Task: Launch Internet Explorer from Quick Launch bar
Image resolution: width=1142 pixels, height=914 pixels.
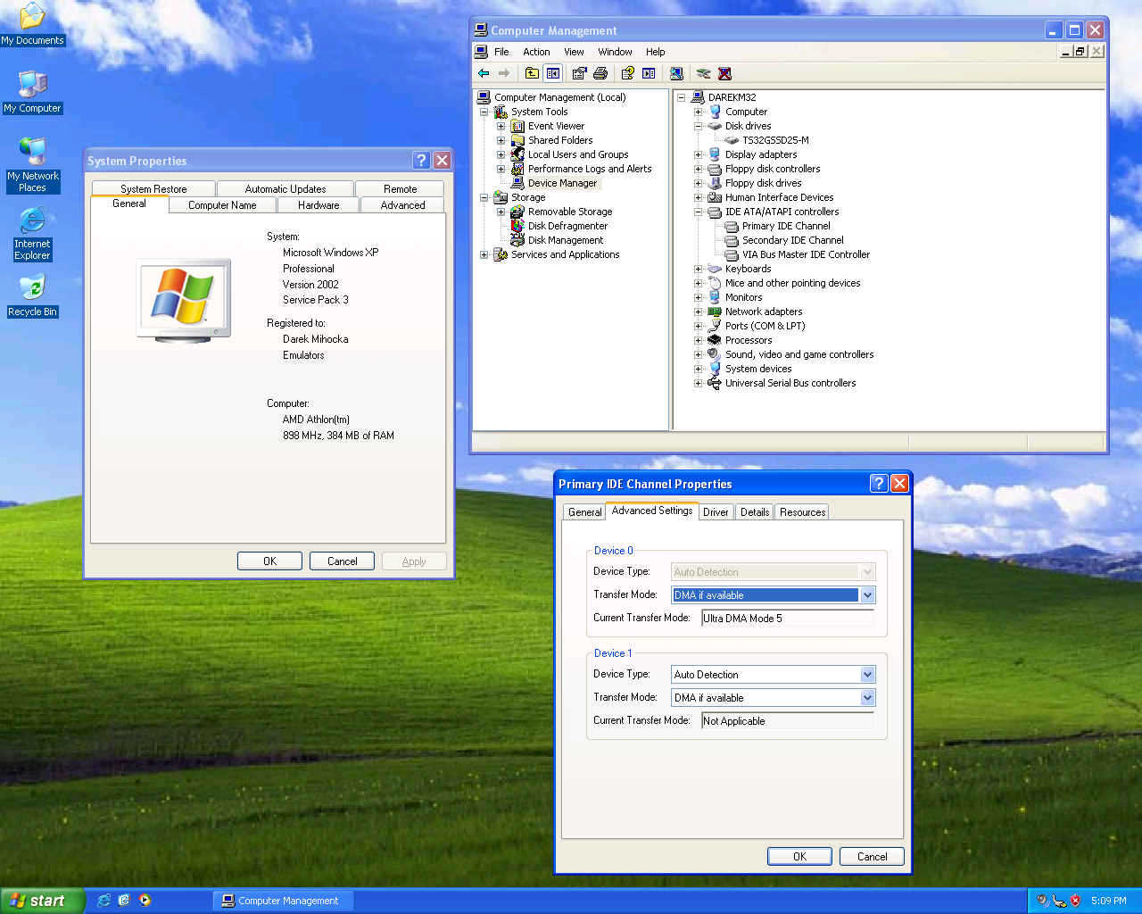Action: click(104, 901)
